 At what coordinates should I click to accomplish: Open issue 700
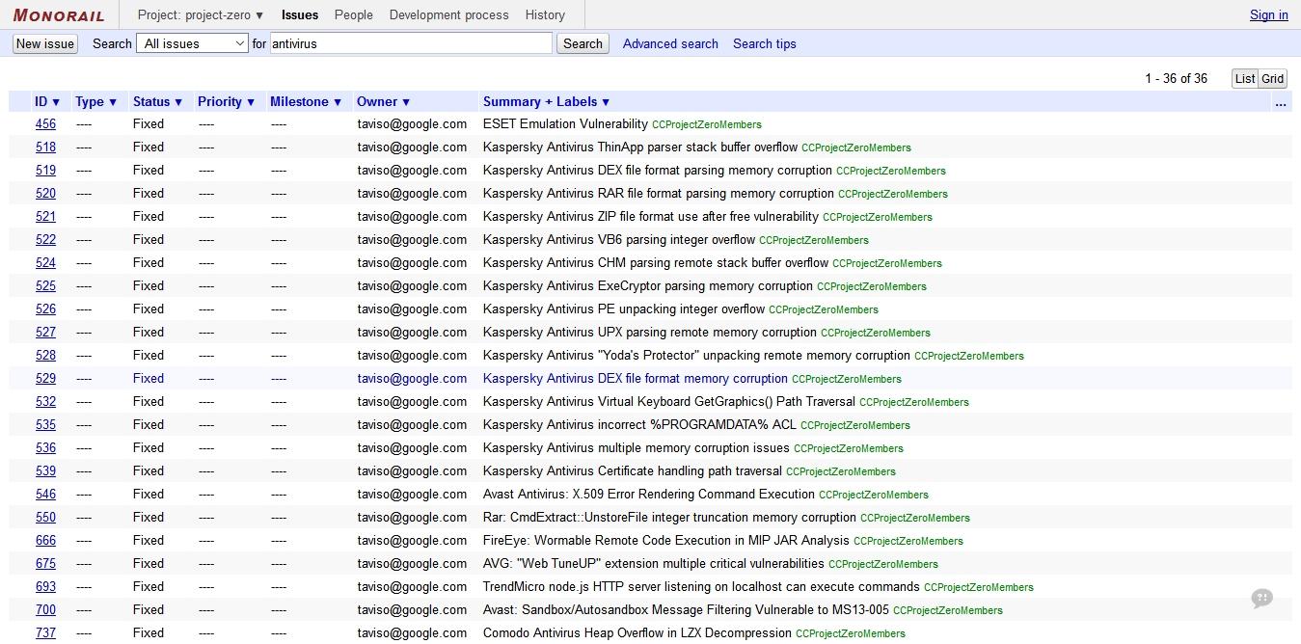tap(45, 610)
